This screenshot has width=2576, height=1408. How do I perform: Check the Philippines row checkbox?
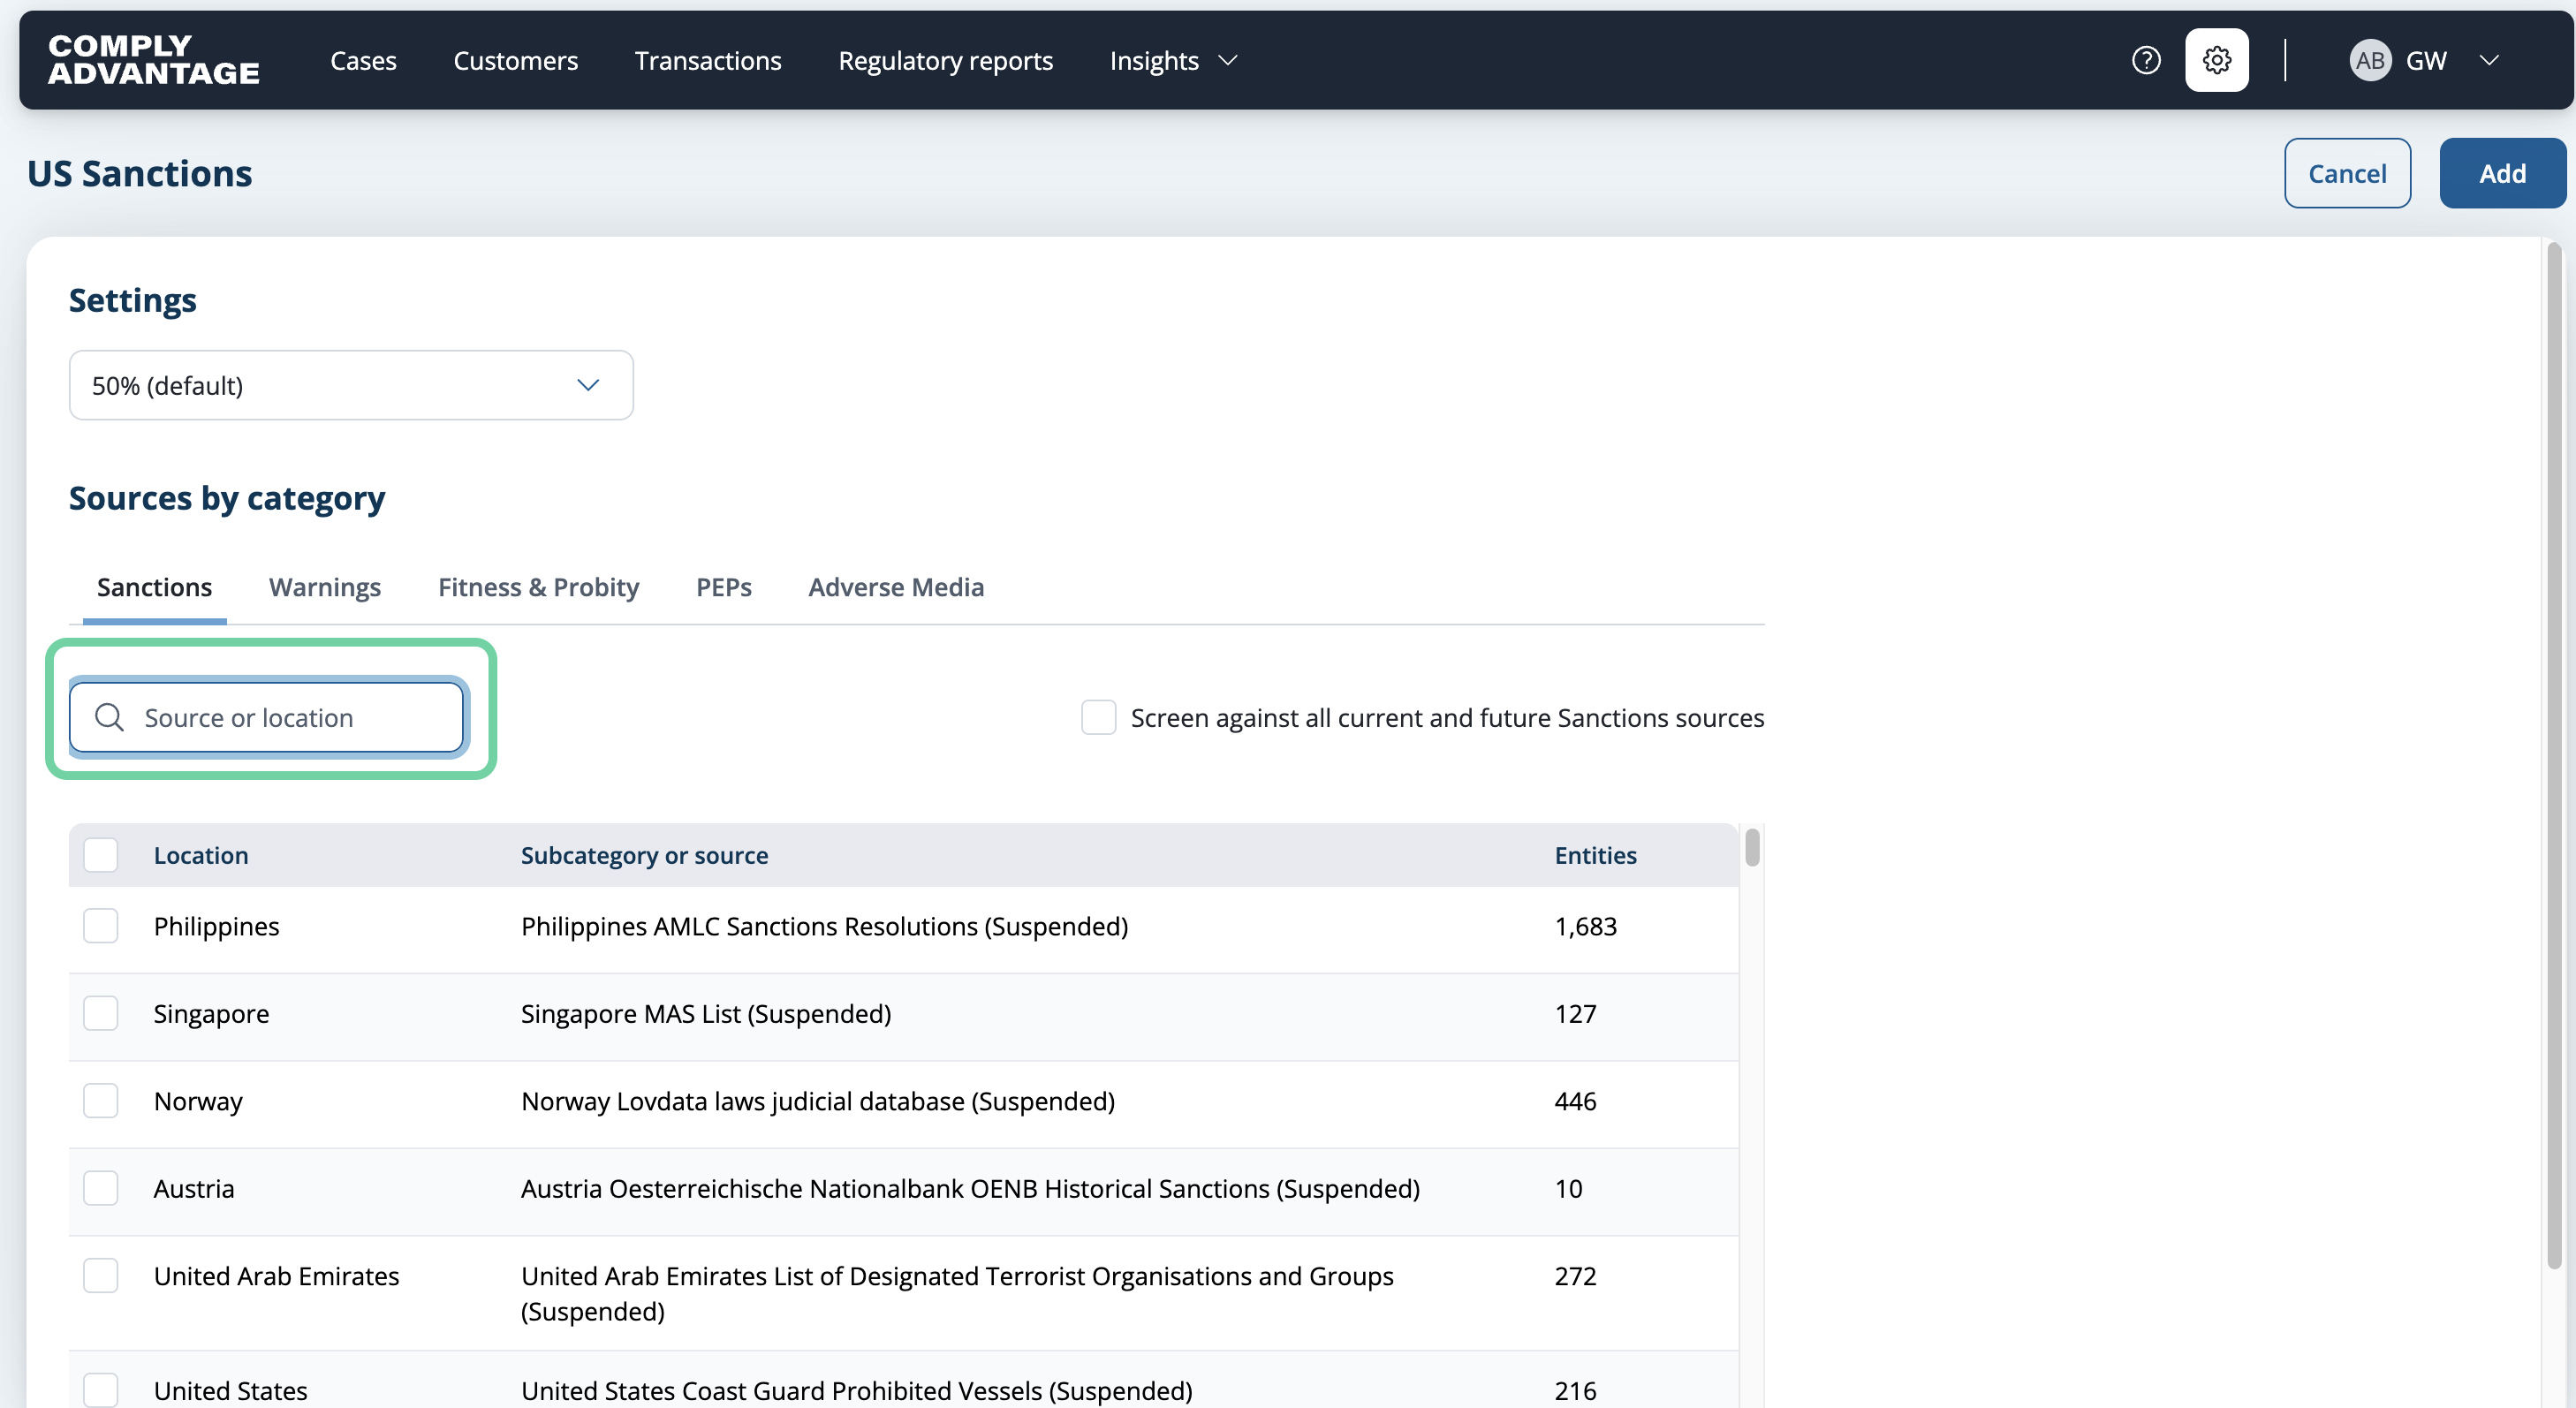coord(101,926)
